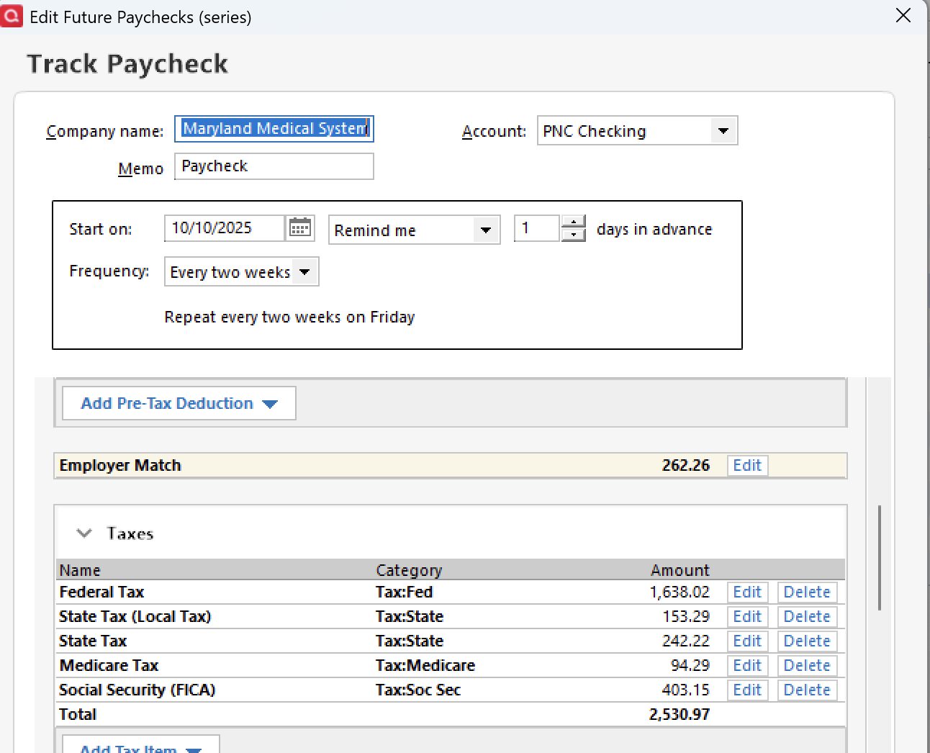Expand the Add Pre-Tax Deduction menu

(179, 403)
